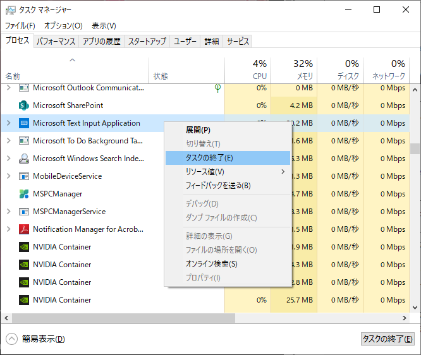Click the 4.2 MB memory value
This screenshot has width=421, height=355.
click(302, 105)
